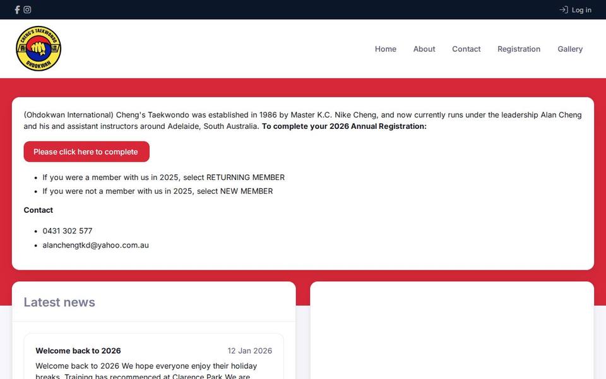Click the email alanchengtkd@yahoo.com.au
606x379 pixels.
tap(95, 245)
